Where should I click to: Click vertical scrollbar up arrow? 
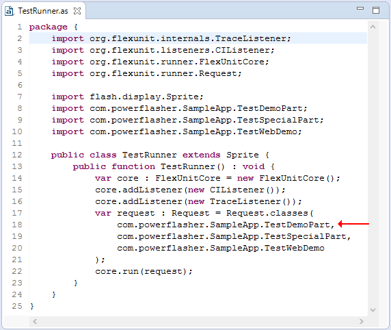pos(373,27)
